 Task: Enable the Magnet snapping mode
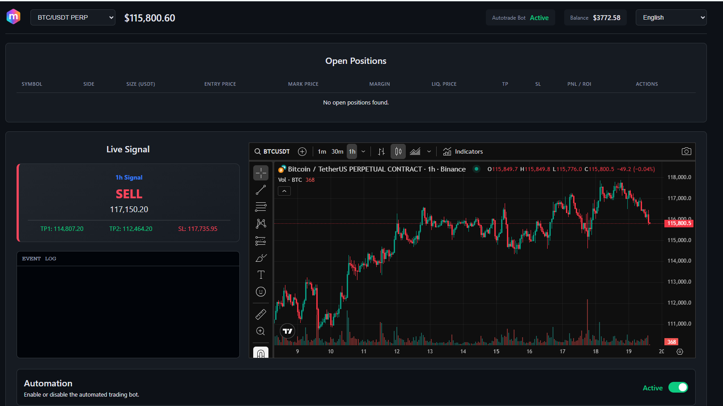coord(261,353)
